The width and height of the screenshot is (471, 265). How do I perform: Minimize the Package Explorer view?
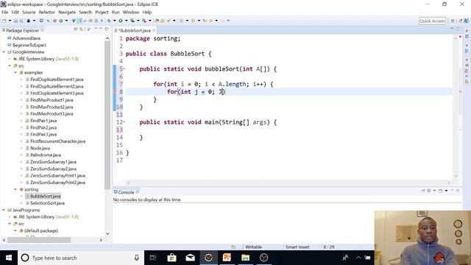101,29
